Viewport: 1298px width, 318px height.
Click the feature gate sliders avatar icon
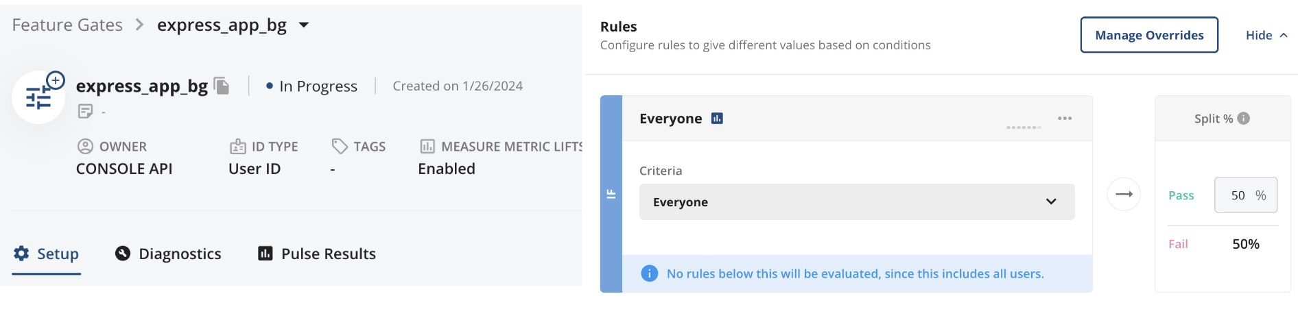[x=38, y=98]
